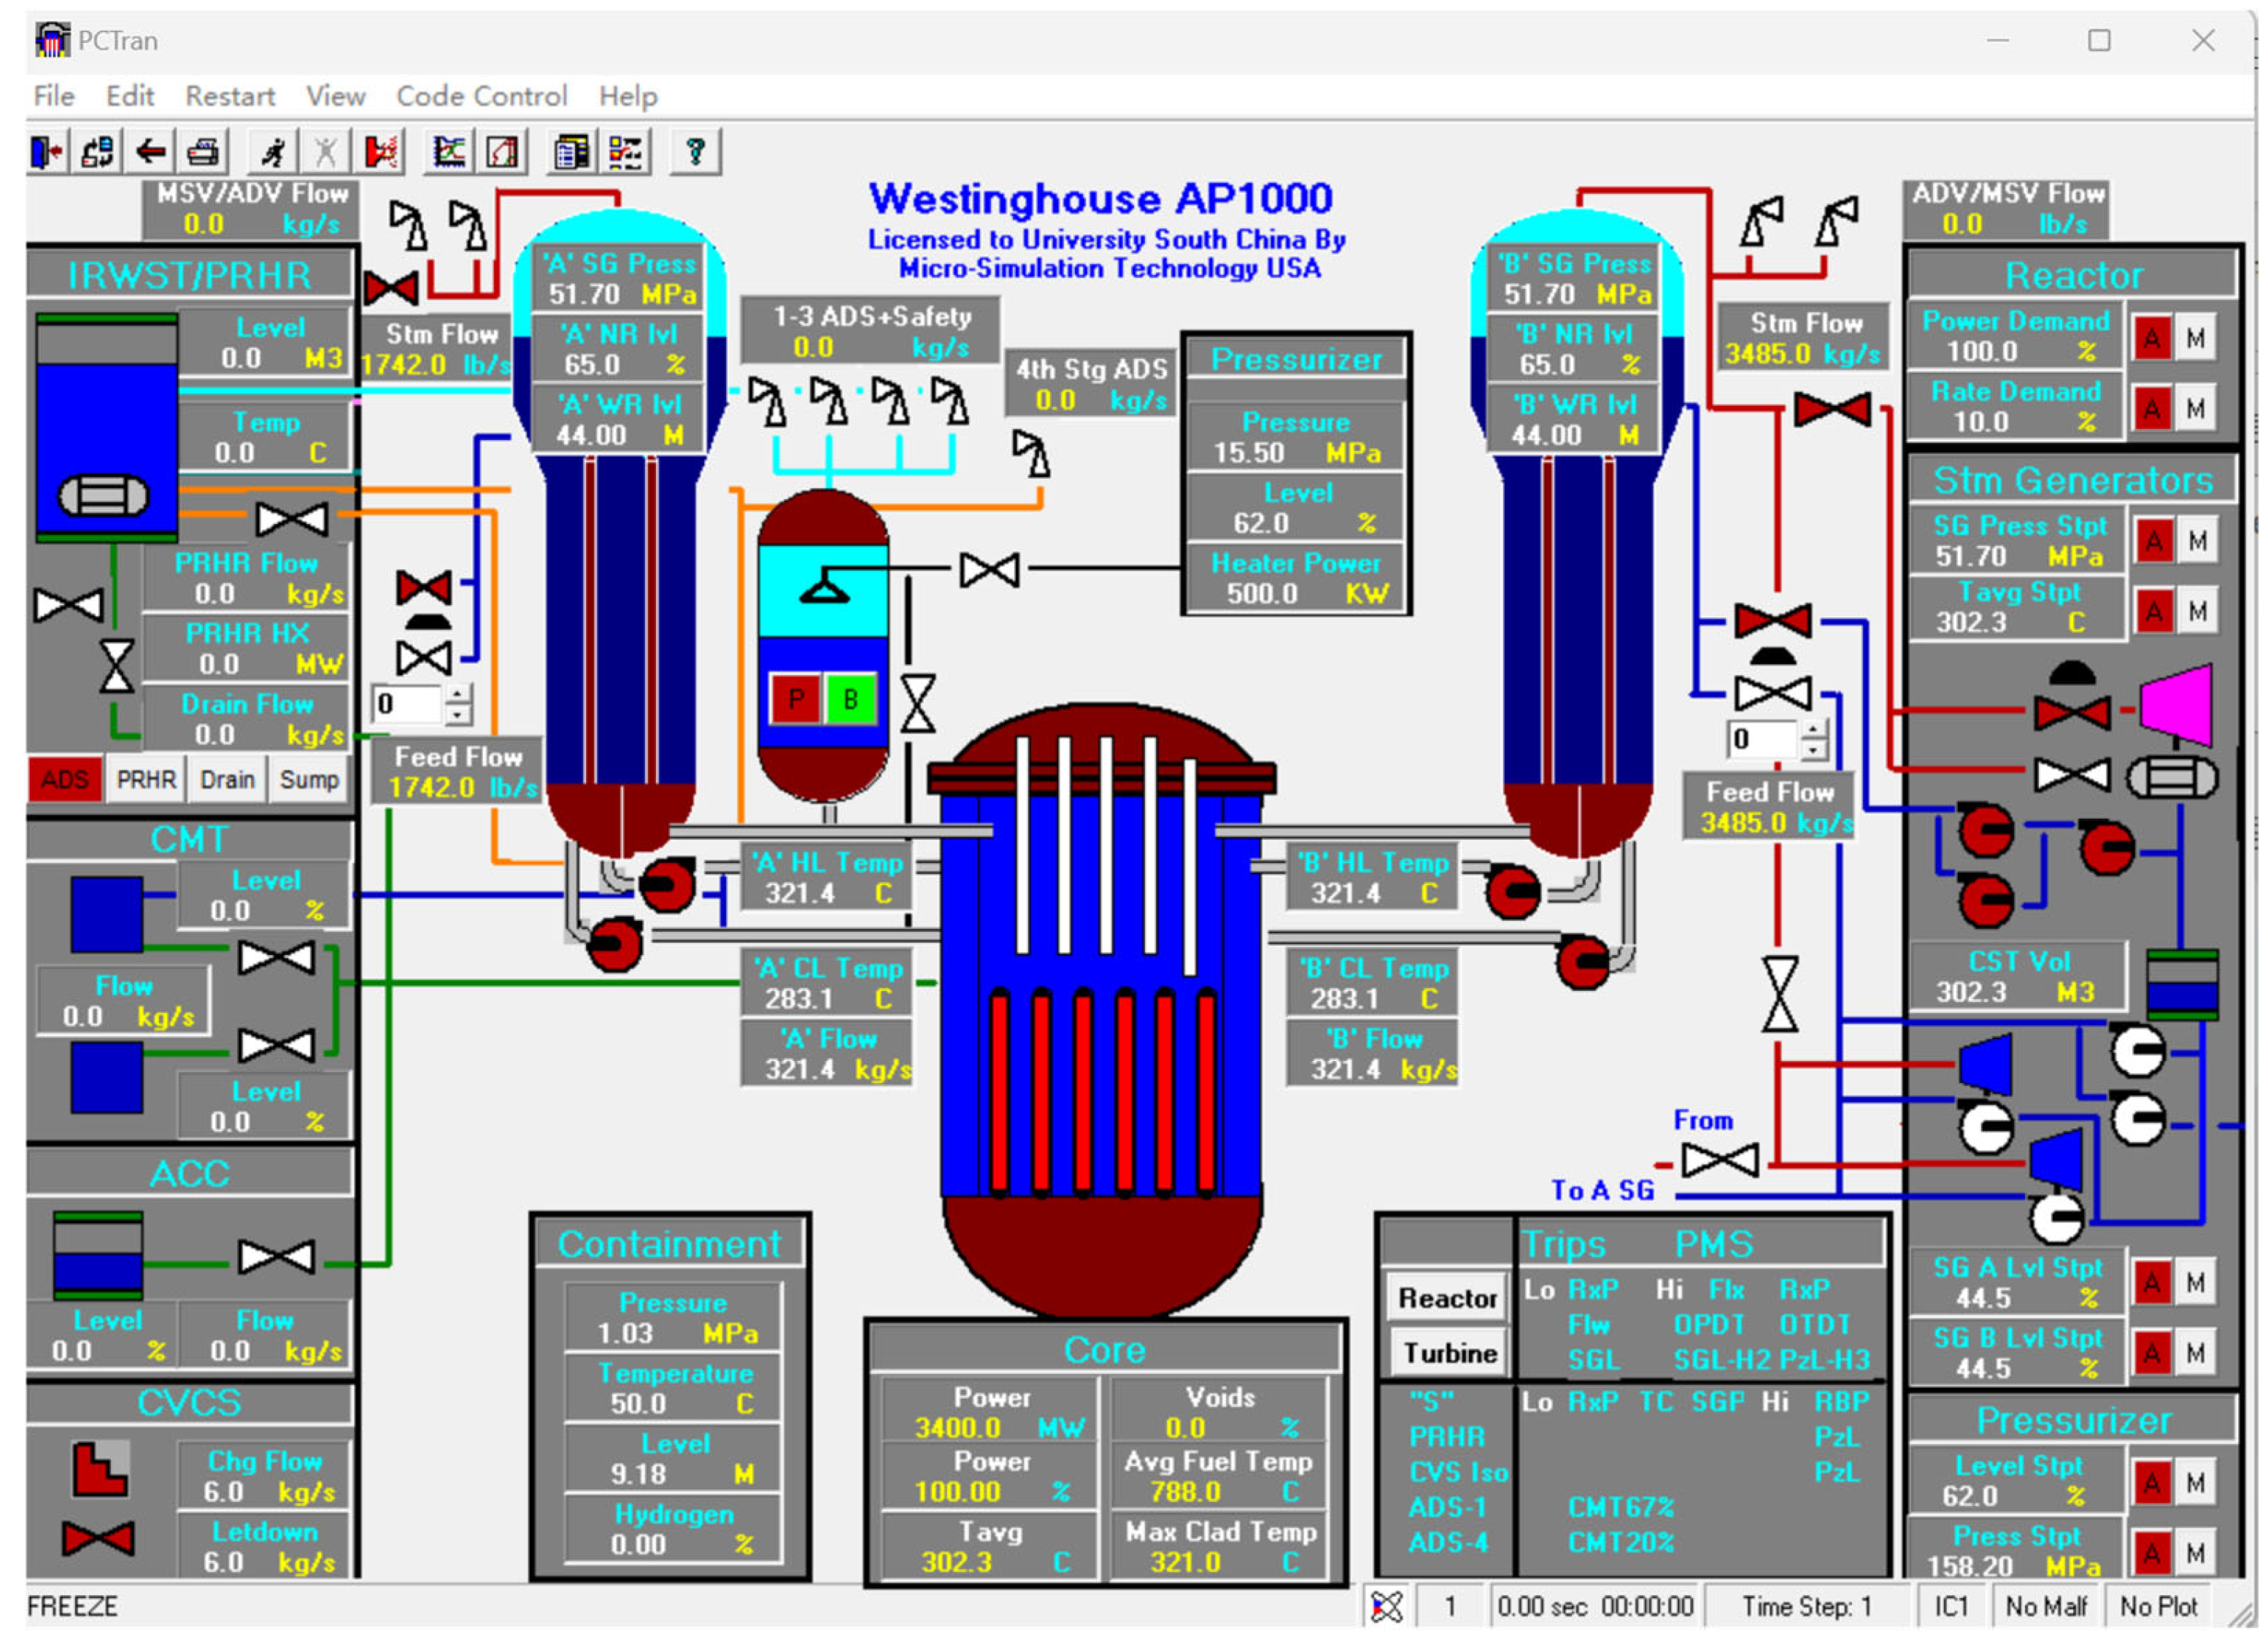
Task: Click the exit door toolbar icon
Action: pyautogui.click(x=46, y=152)
